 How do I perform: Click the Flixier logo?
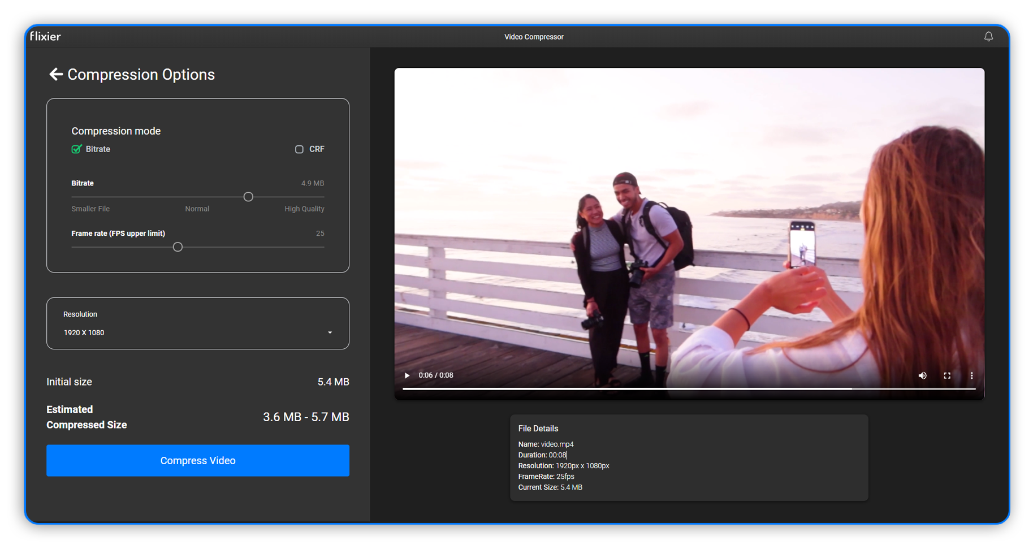point(45,37)
